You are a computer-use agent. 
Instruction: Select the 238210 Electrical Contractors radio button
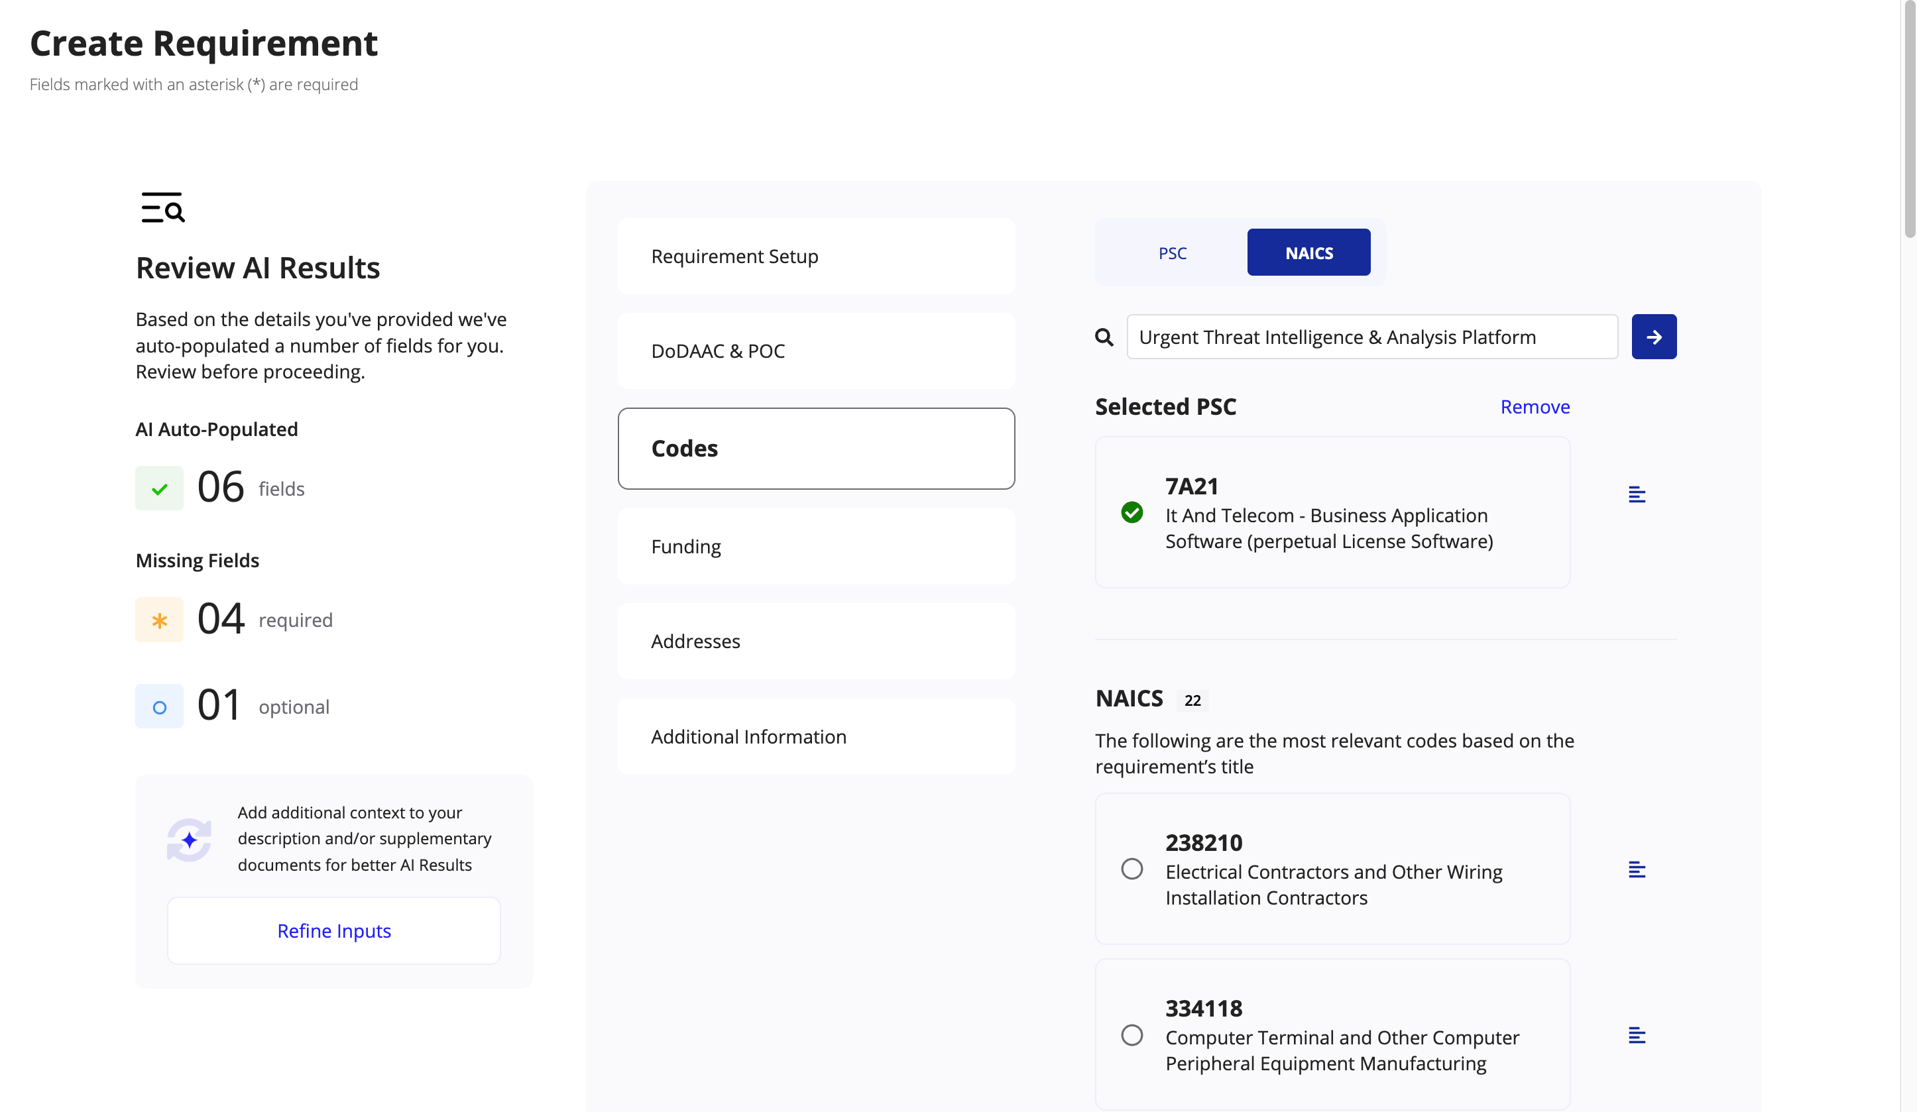coord(1132,869)
